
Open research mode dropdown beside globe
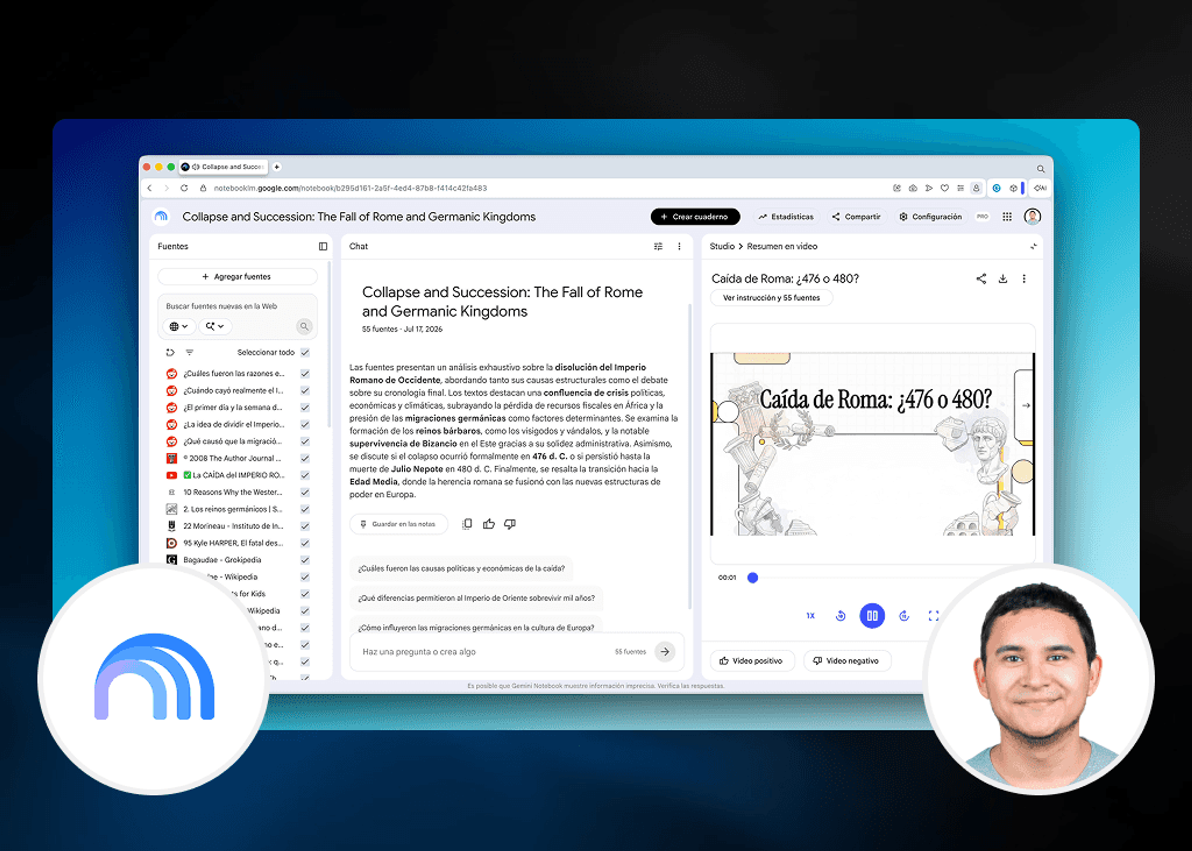coord(215,327)
